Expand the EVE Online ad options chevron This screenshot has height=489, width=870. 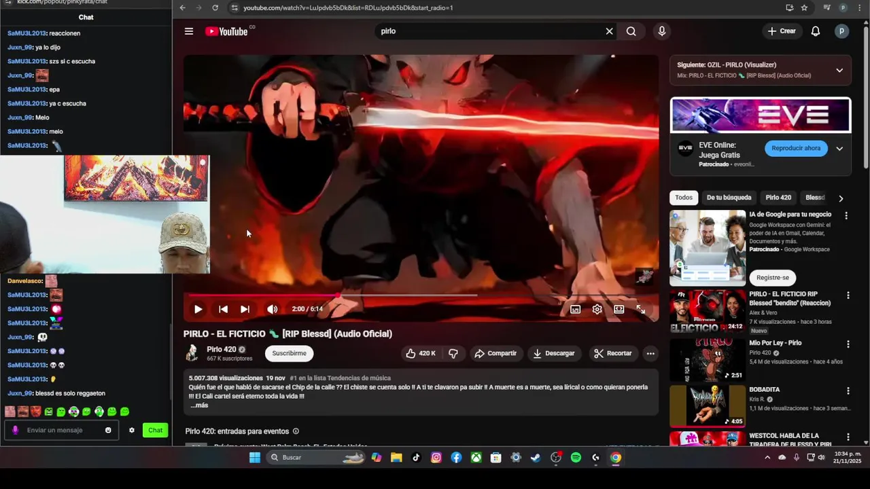[839, 149]
